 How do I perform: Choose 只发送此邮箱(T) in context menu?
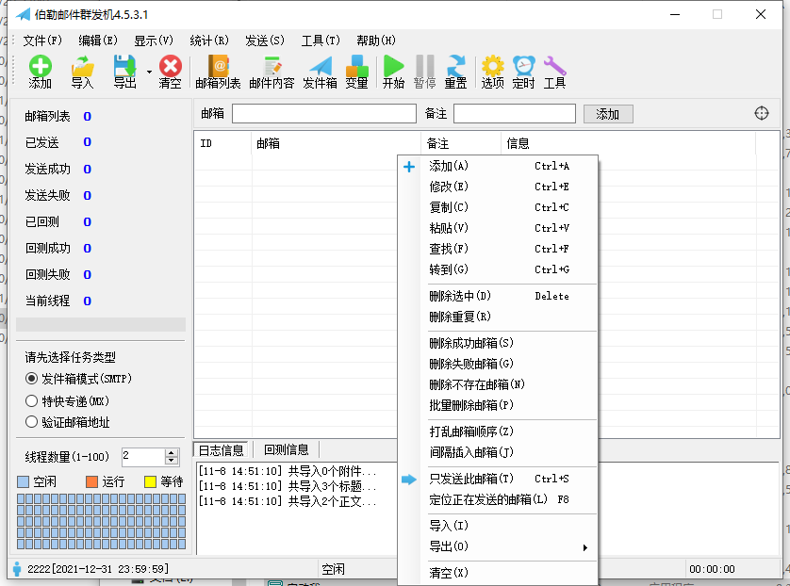click(498, 479)
